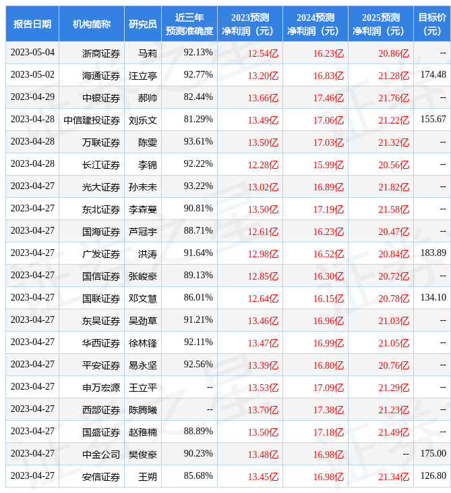Click target price 134.10

tap(433, 297)
